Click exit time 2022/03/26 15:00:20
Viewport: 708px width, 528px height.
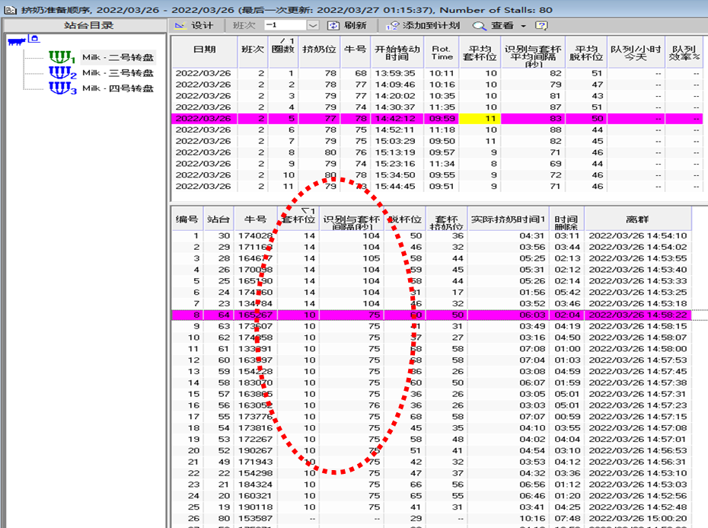pyautogui.click(x=637, y=518)
